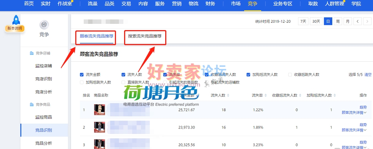Screen dimensions: 373x149
Task: Go to previous date with left arrow
Action: pos(358,21)
